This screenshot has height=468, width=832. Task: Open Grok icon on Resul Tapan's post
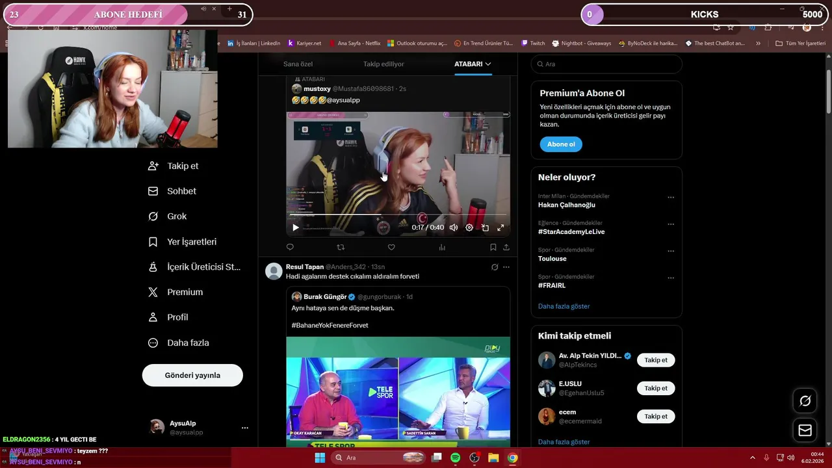[x=495, y=267]
